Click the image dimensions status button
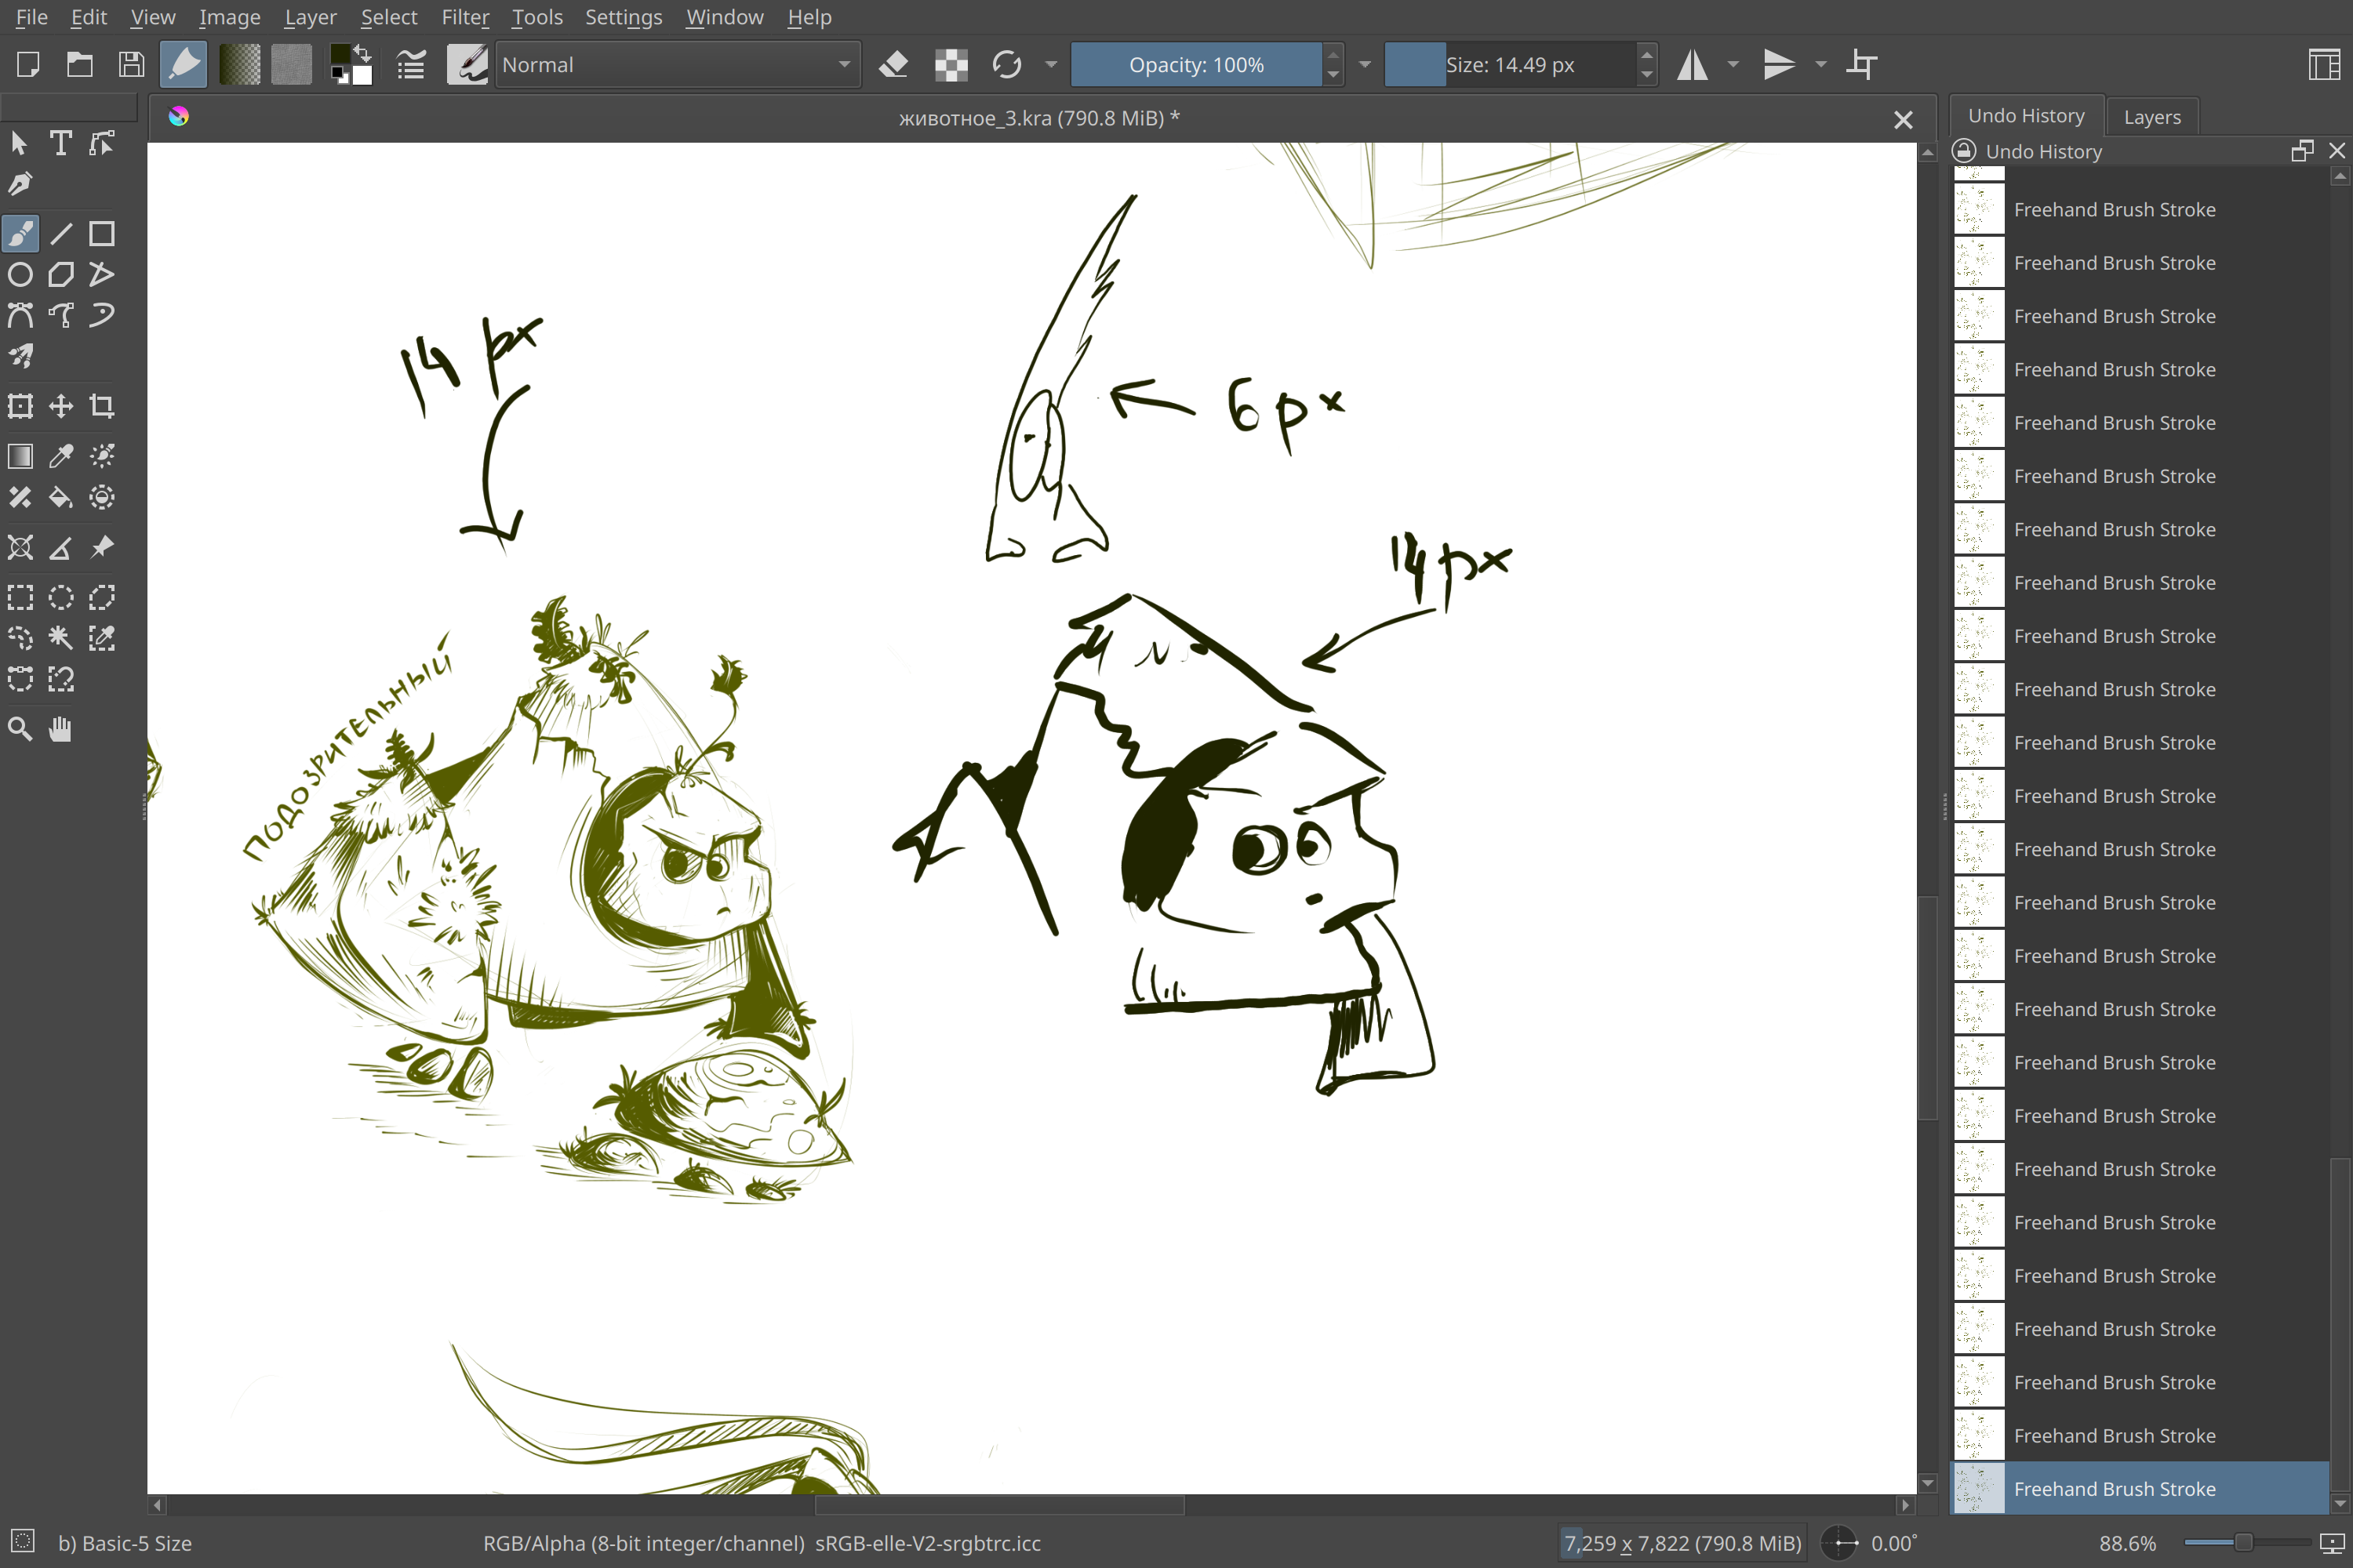2353x1568 pixels. [x=1682, y=1543]
